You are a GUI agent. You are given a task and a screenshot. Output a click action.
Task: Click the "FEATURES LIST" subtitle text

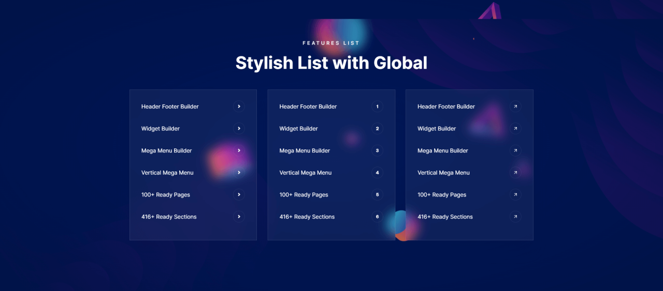click(x=331, y=43)
